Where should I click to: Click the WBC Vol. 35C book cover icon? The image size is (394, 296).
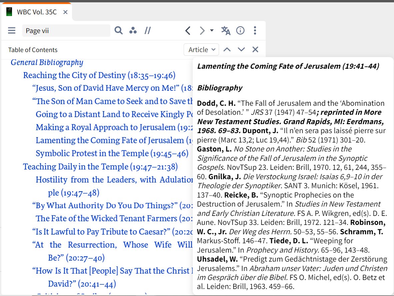click(9, 12)
